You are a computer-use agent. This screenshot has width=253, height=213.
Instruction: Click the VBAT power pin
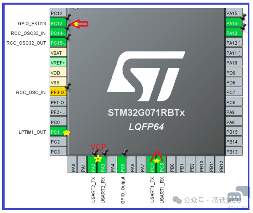(58, 52)
